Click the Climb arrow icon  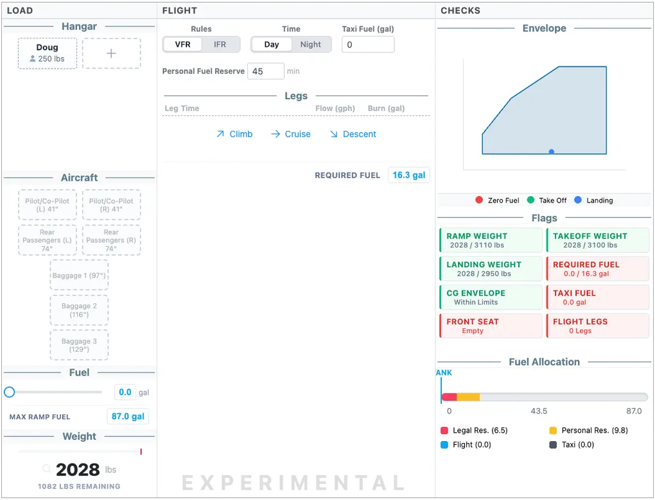[220, 134]
